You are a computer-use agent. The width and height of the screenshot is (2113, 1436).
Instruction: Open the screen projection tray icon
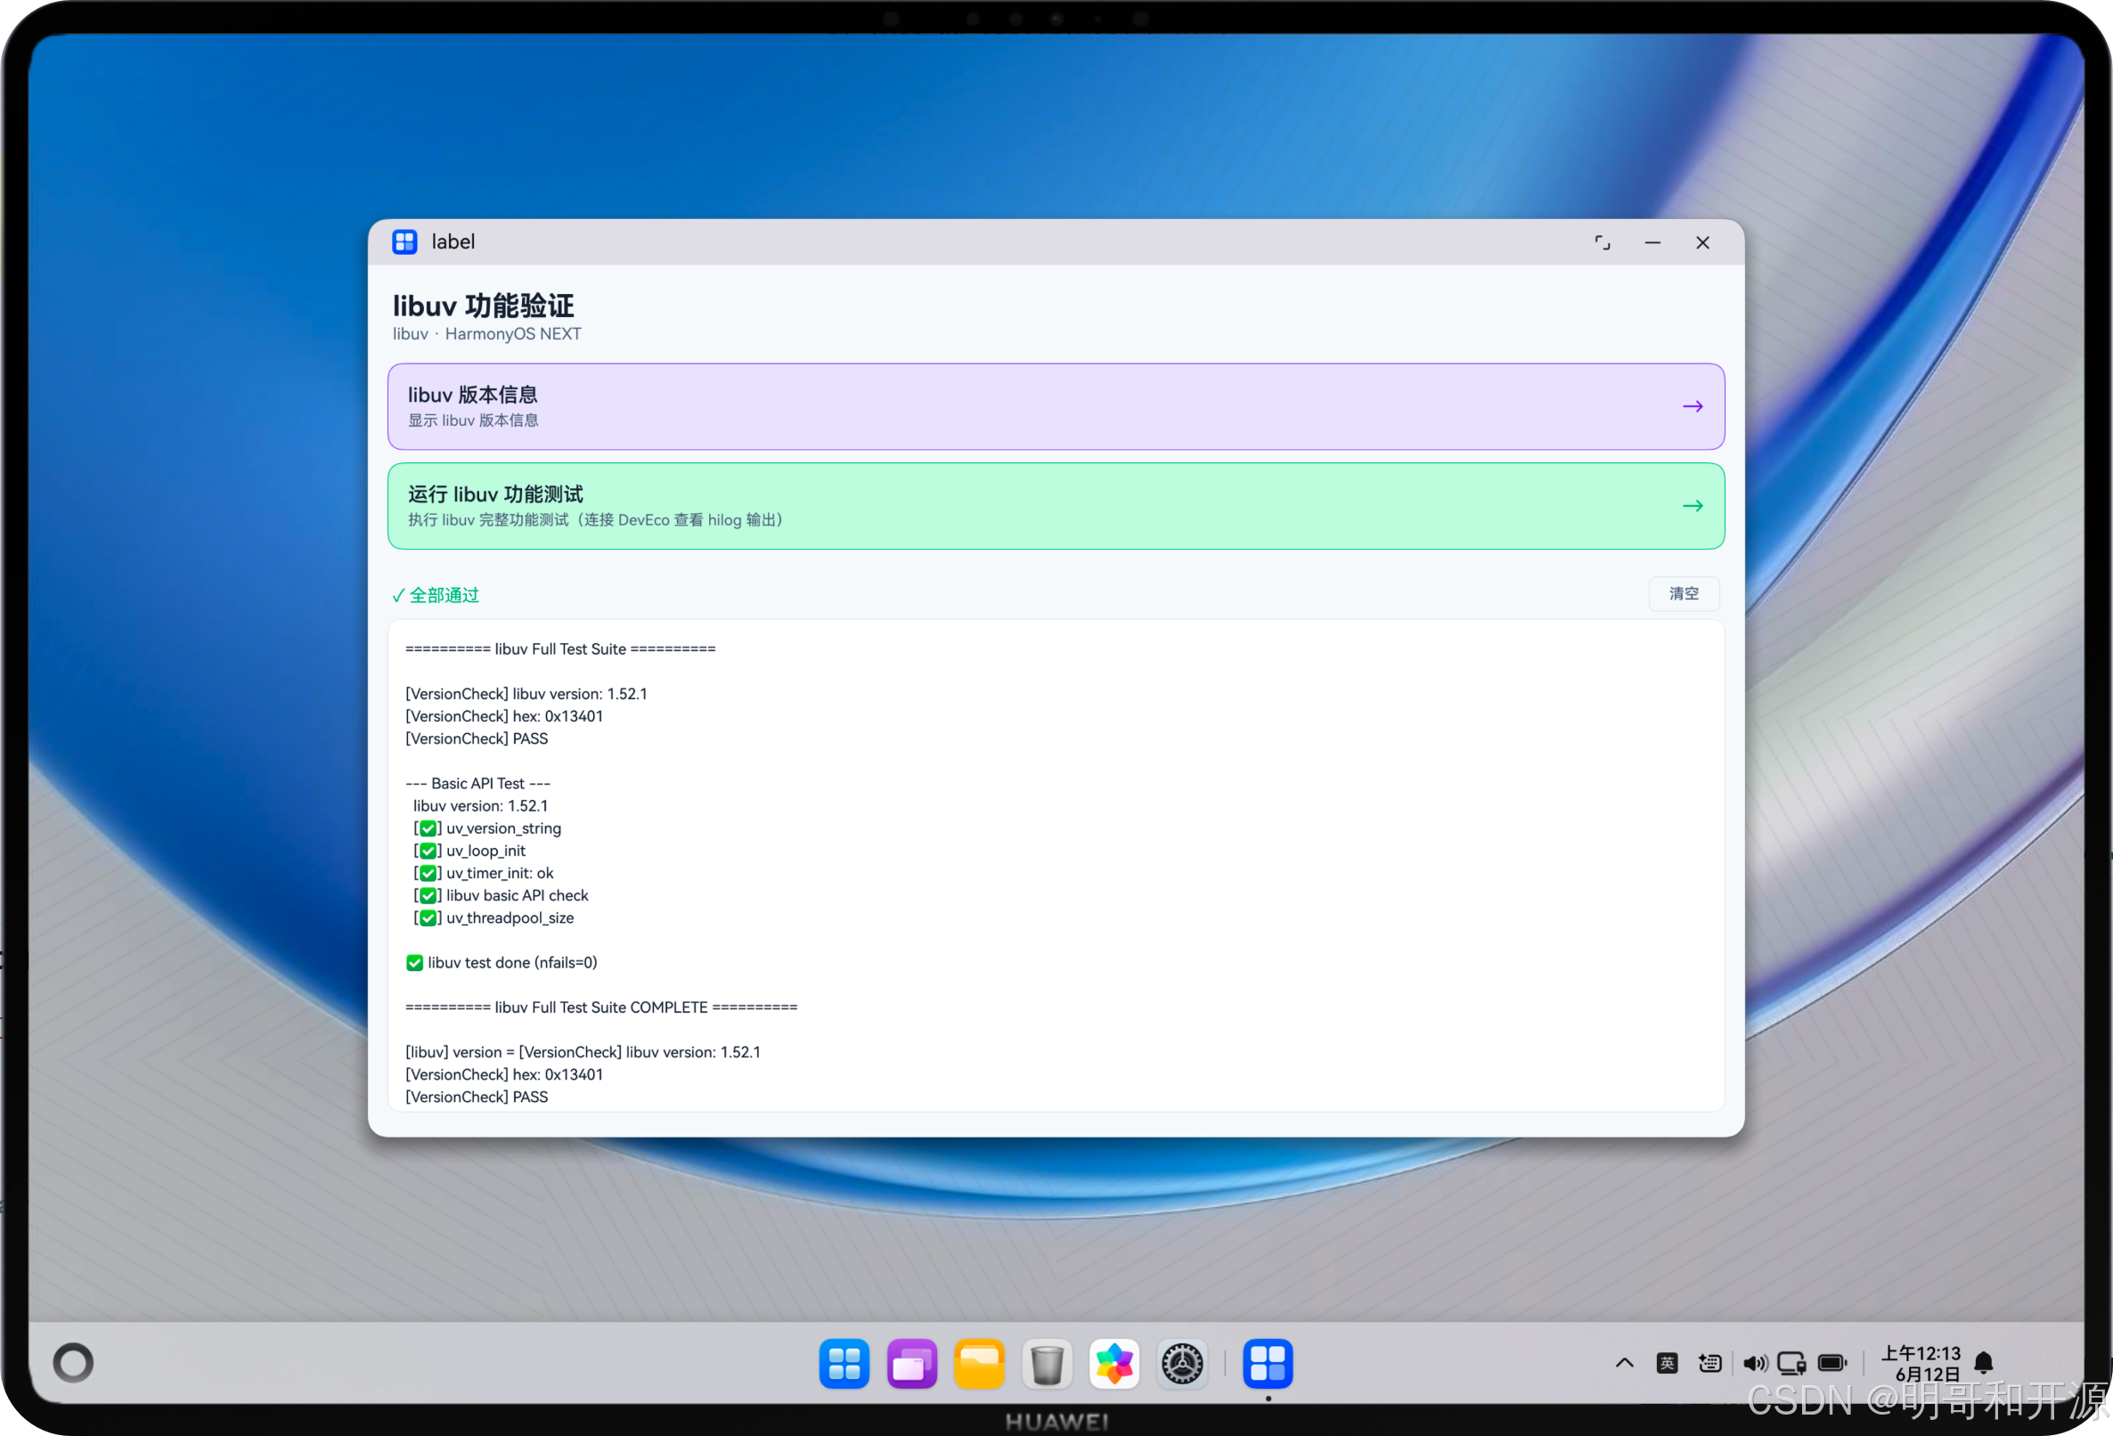1791,1362
